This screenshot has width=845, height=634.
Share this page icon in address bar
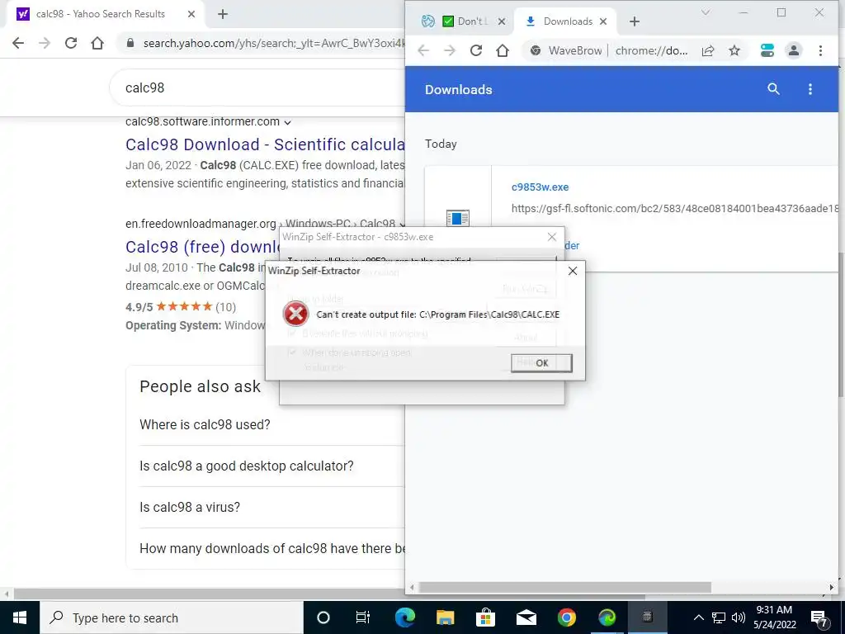708,50
